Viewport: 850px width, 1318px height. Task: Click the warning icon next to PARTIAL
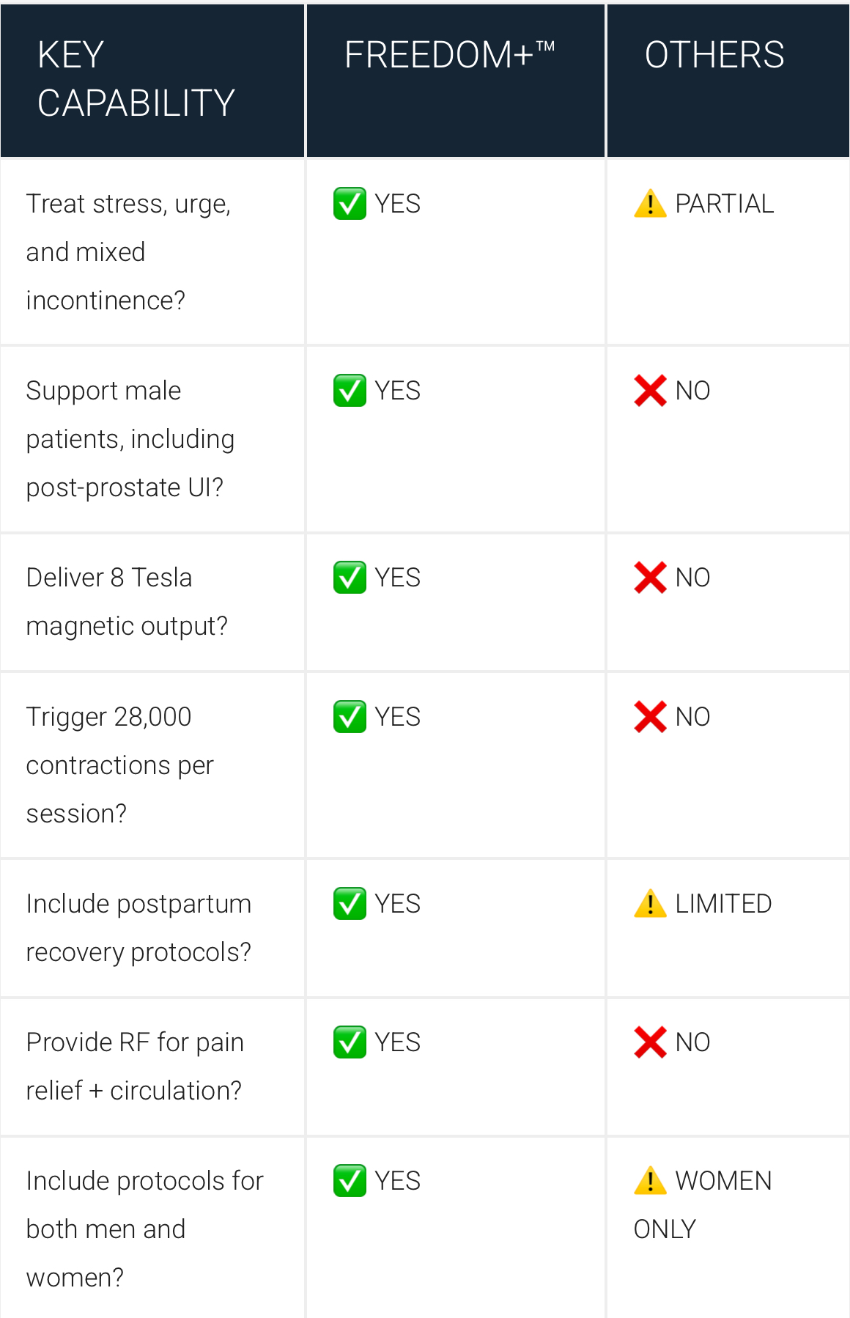click(650, 204)
